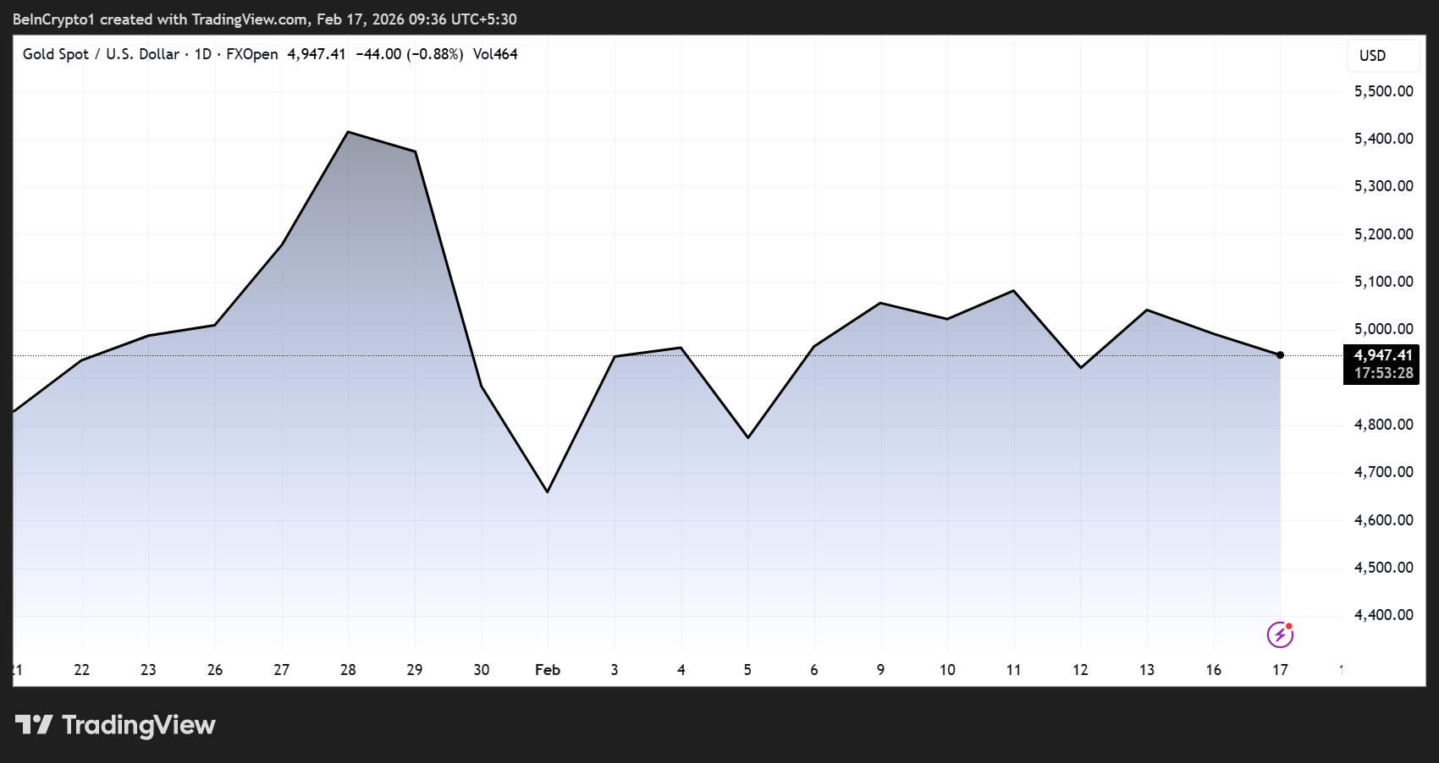Select the Vol464 volume indicator value

(x=497, y=53)
